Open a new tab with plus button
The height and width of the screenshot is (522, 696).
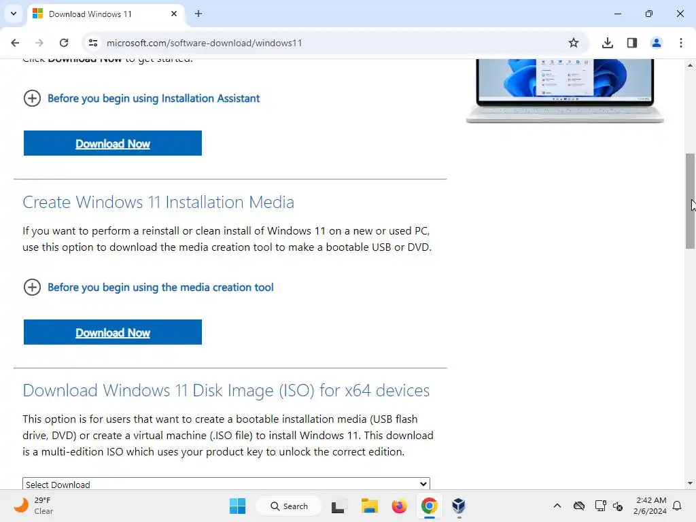pyautogui.click(x=198, y=14)
